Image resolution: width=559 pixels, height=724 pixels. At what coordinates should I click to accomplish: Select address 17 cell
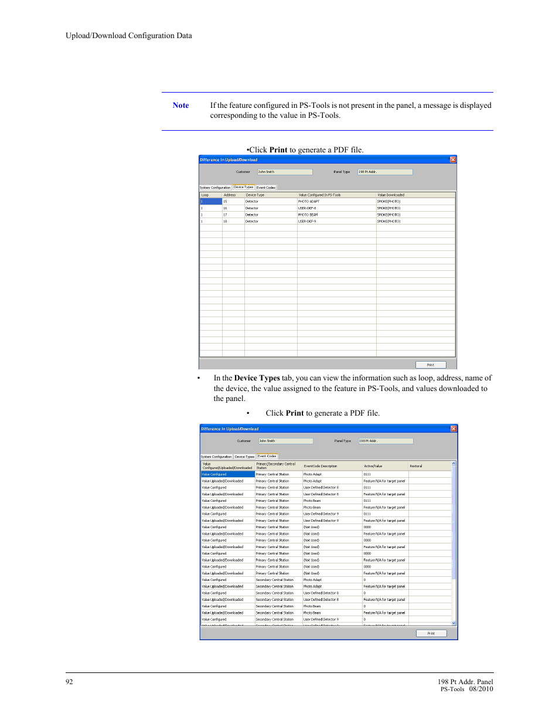click(233, 215)
